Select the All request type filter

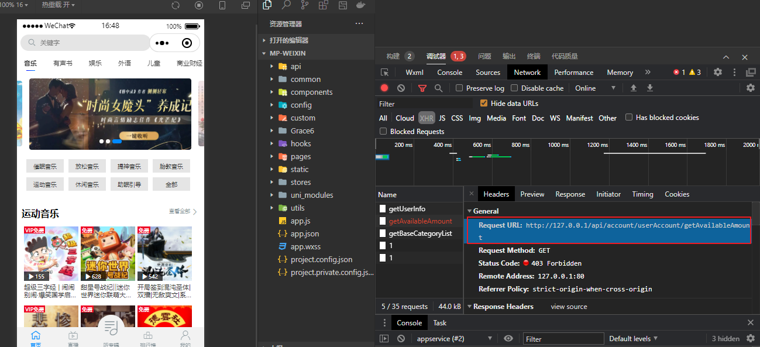tap(383, 118)
